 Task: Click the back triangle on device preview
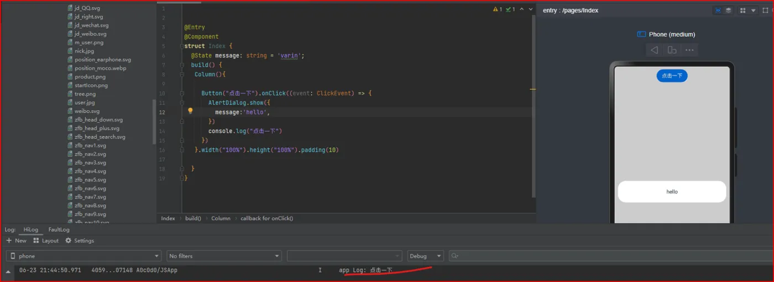(655, 50)
